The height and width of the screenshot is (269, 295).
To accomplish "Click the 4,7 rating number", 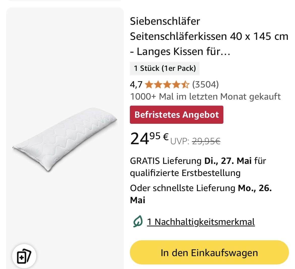I will [x=136, y=85].
